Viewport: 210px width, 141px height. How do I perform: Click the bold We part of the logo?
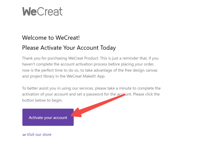click(x=29, y=11)
